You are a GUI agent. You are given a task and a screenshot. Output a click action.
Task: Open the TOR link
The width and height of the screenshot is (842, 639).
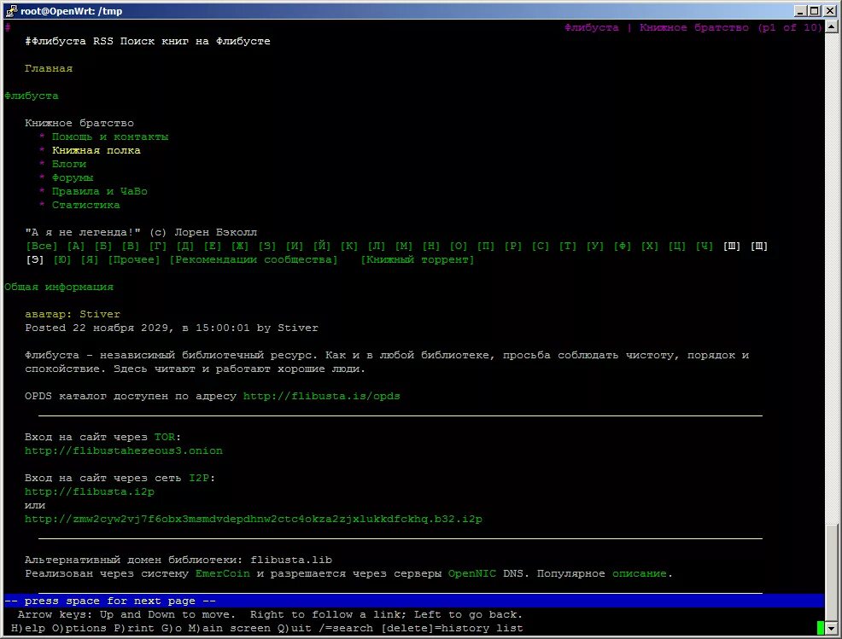(165, 437)
